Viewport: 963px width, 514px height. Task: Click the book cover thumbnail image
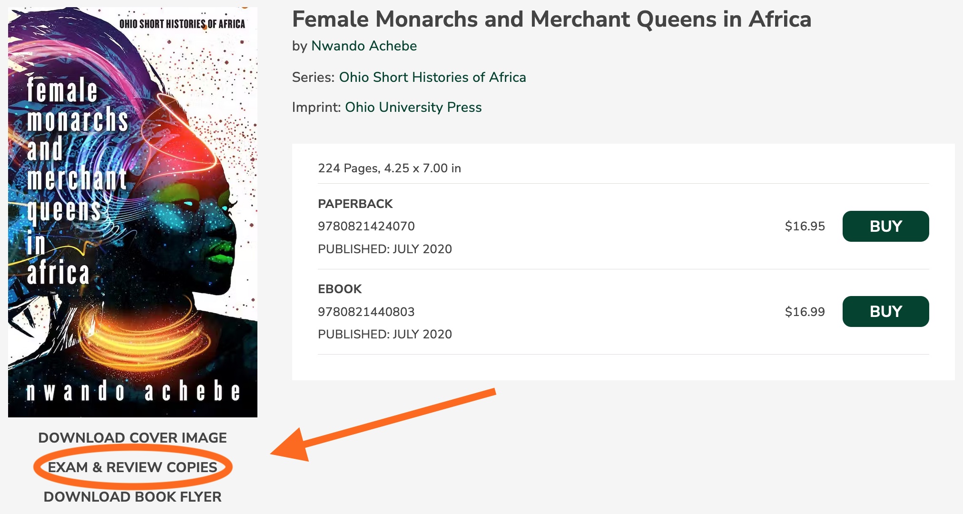click(x=133, y=212)
